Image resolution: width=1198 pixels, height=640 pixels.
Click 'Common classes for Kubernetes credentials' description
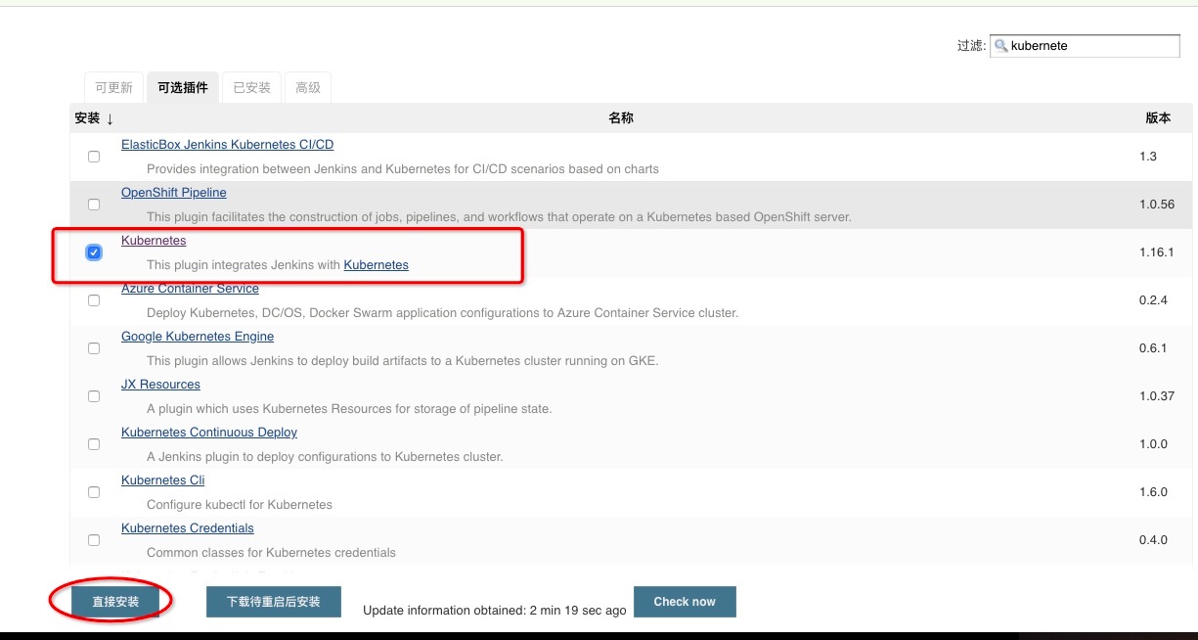[x=271, y=553]
